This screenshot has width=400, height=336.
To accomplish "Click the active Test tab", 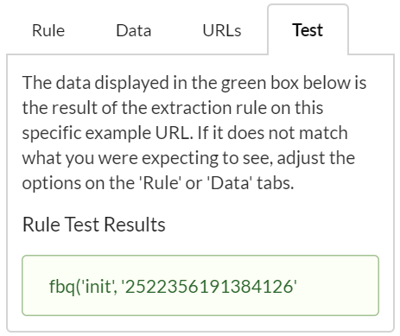I will pyautogui.click(x=308, y=30).
